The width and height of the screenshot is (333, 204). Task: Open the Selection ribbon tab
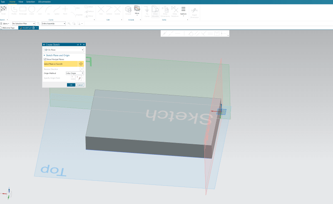tap(30, 2)
